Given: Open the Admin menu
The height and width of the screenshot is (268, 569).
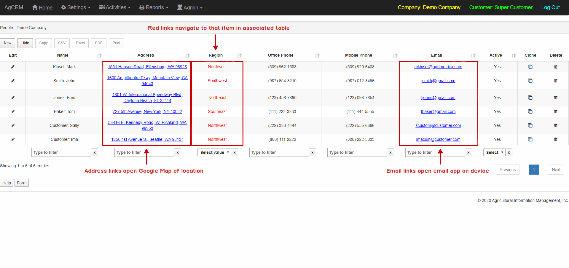Looking at the screenshot, I should coord(190,7).
